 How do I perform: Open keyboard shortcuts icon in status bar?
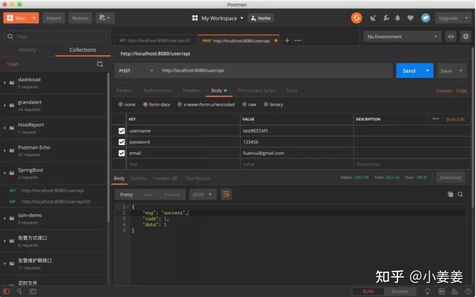coord(455,292)
